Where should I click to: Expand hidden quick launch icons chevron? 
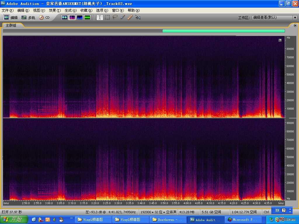(x=72, y=218)
